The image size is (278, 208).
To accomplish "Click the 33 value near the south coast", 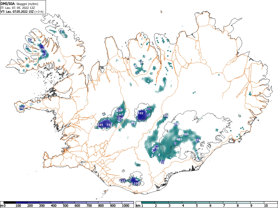I will click(x=123, y=181).
